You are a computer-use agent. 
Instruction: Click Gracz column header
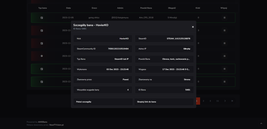[x=94, y=8]
